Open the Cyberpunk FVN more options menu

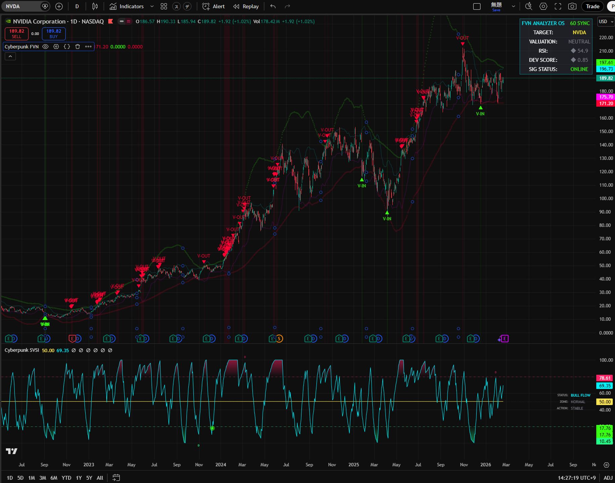88,47
